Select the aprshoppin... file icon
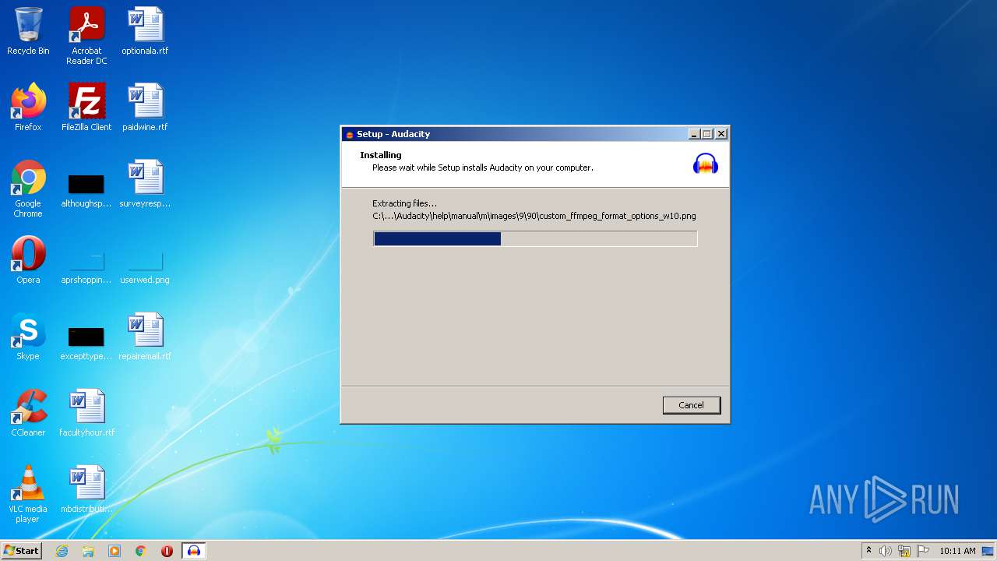Viewport: 997px width, 561px height. point(86,267)
